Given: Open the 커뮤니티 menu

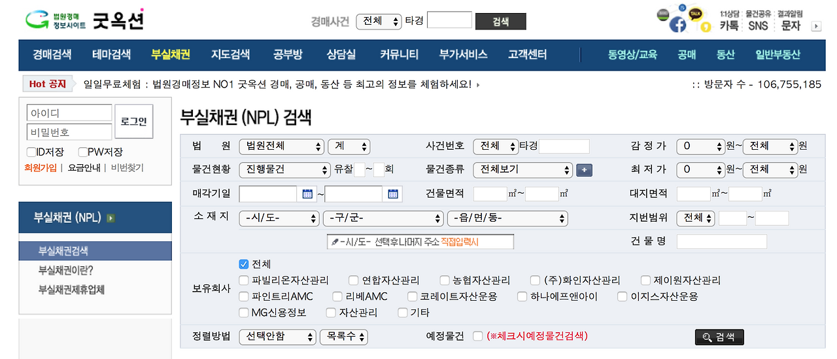Looking at the screenshot, I should tap(399, 55).
